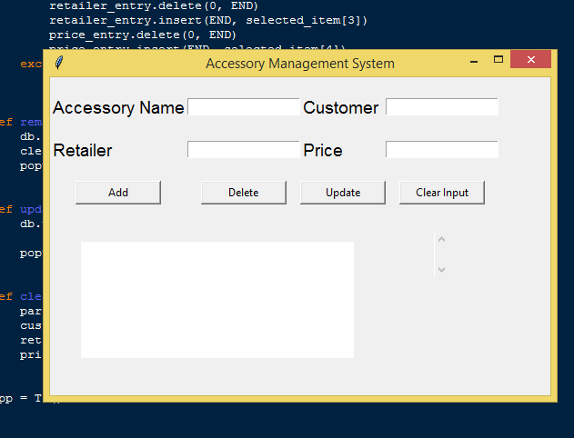The image size is (574, 438).
Task: Click the Tk feather icon in title bar
Action: [x=59, y=63]
